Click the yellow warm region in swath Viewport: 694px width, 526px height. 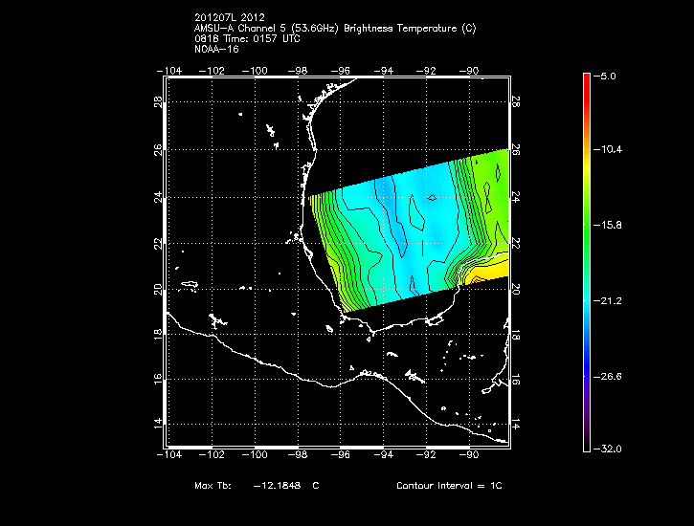[488, 273]
